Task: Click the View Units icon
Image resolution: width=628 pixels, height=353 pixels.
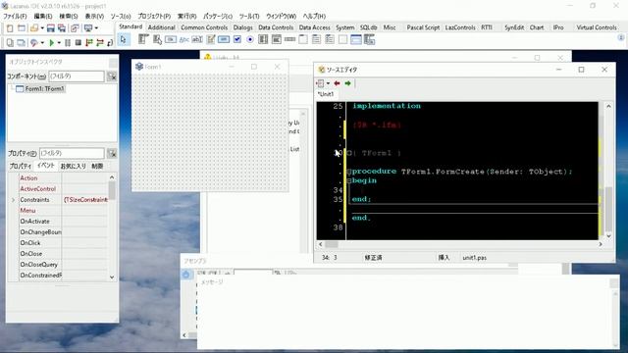Action: 10,42
